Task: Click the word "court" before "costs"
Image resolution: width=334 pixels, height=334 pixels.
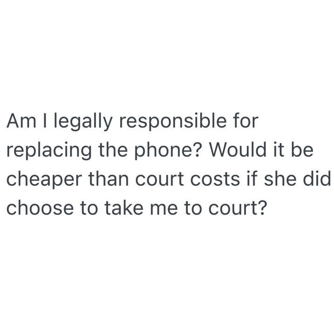Action: point(160,179)
